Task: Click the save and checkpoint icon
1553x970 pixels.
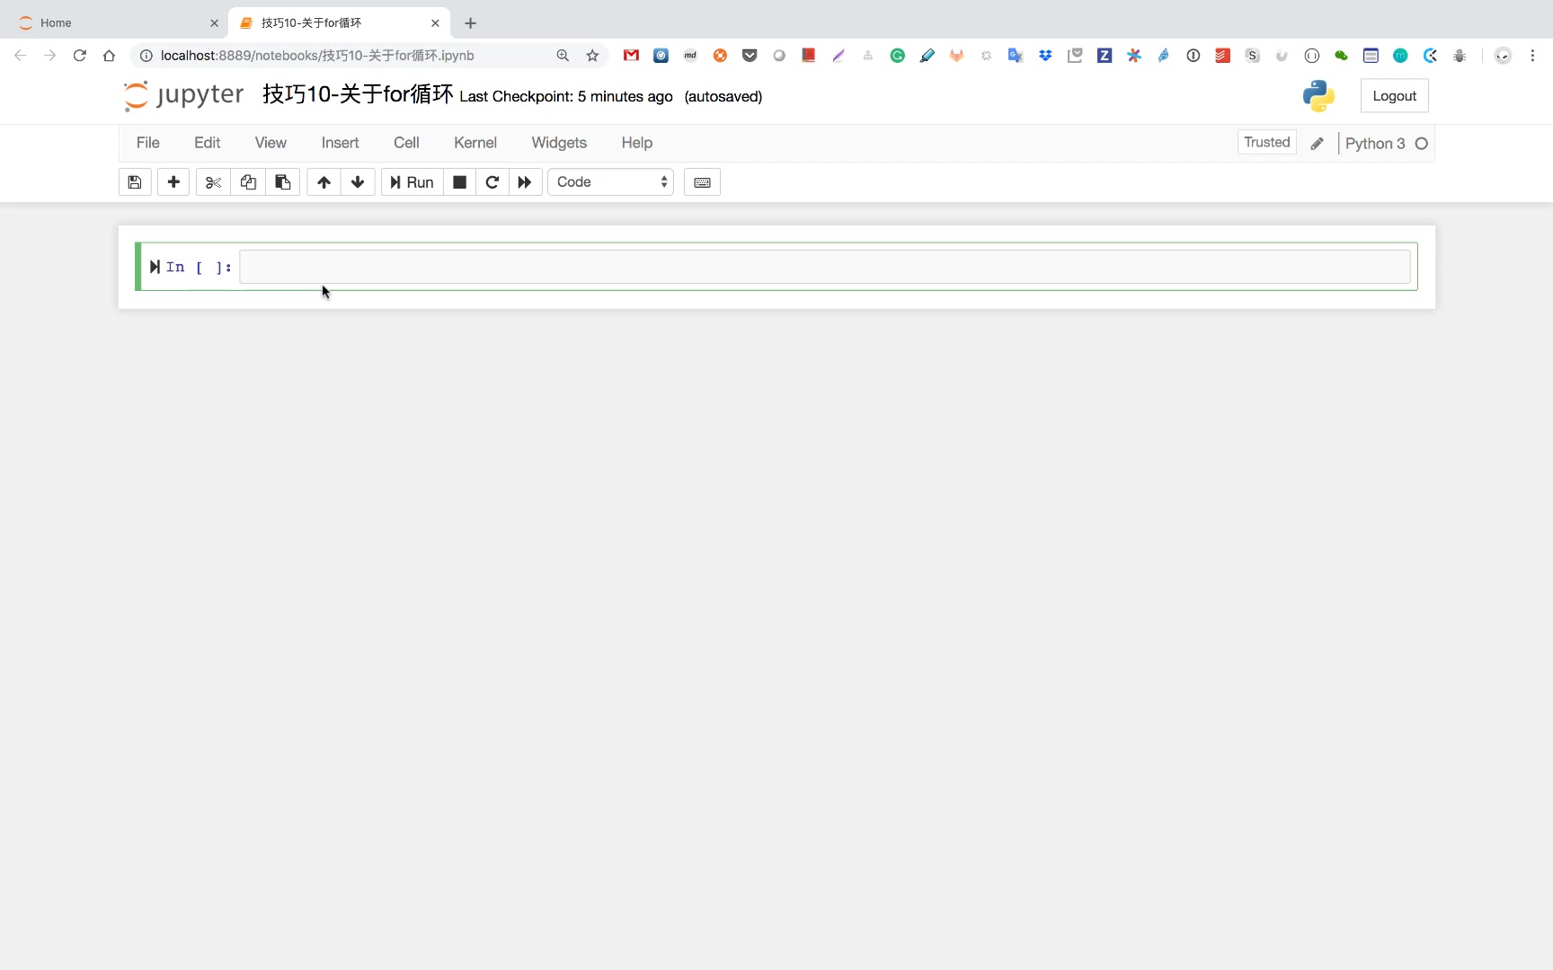Action: click(x=135, y=182)
